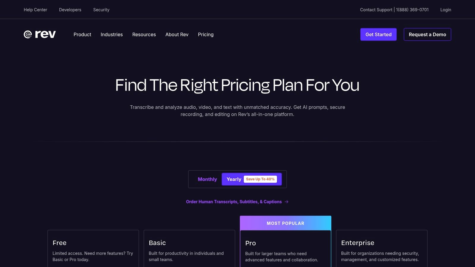The width and height of the screenshot is (475, 267).
Task: Click the Rev logo
Action: pyautogui.click(x=40, y=34)
